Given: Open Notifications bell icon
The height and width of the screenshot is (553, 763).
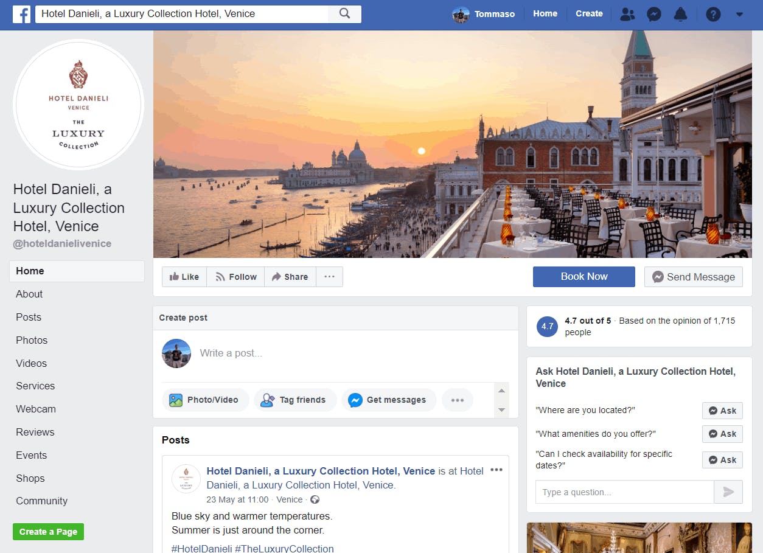Looking at the screenshot, I should [681, 14].
